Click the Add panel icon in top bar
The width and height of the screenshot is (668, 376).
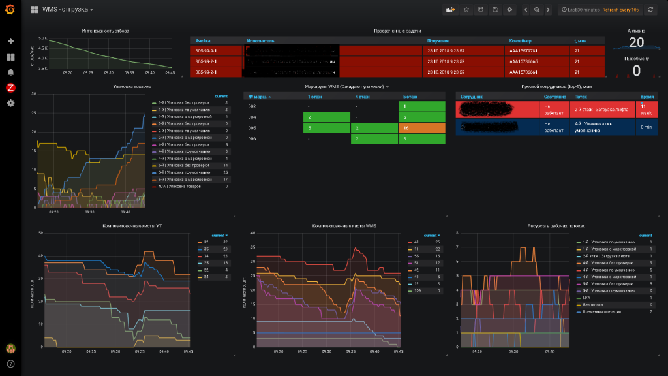[450, 10]
